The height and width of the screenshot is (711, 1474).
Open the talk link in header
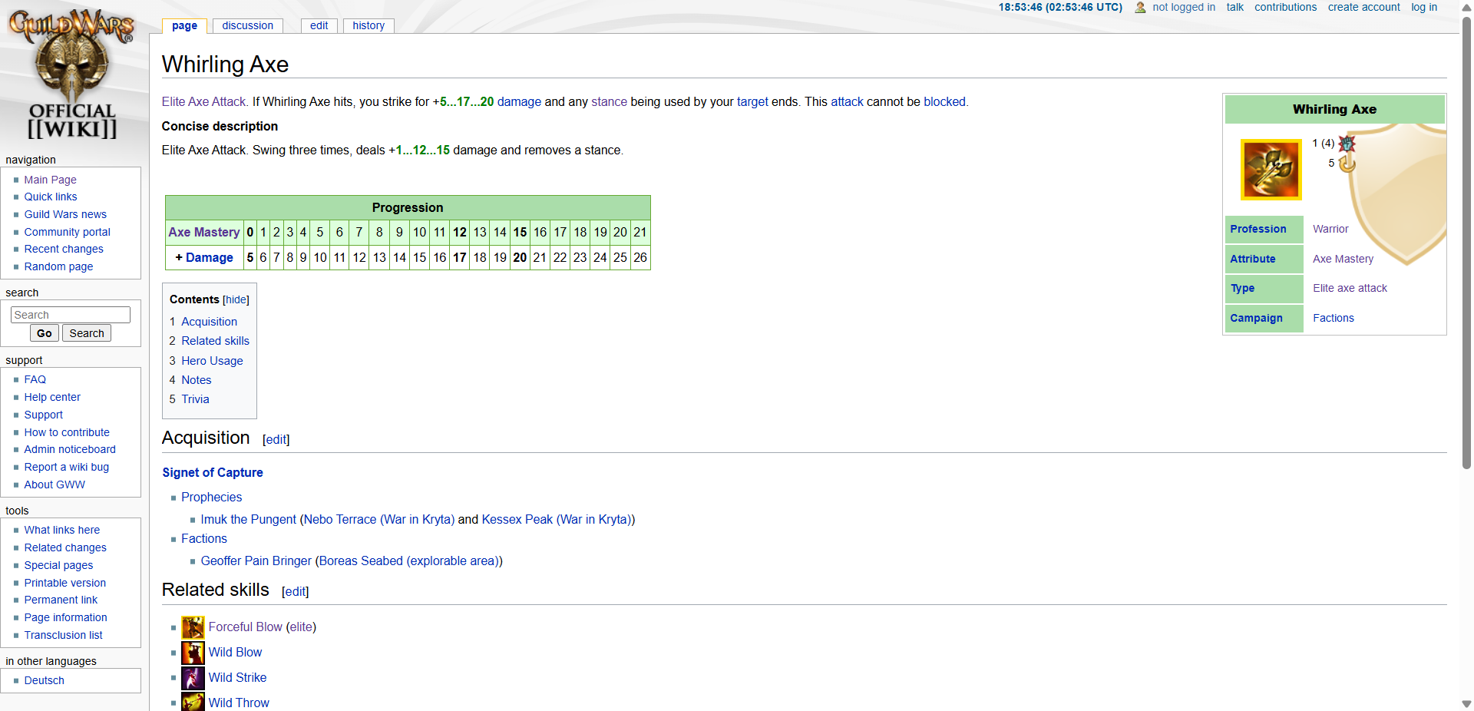(x=1234, y=7)
